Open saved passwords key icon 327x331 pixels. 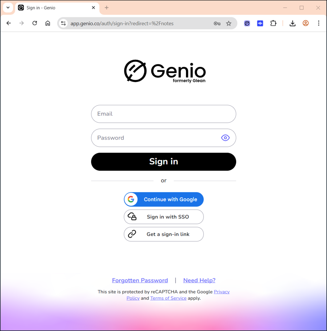[217, 23]
